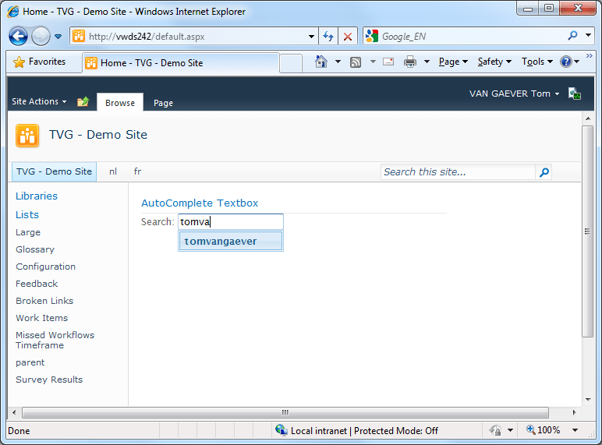Open the Broken Links list
Image resolution: width=602 pixels, height=445 pixels.
44,301
